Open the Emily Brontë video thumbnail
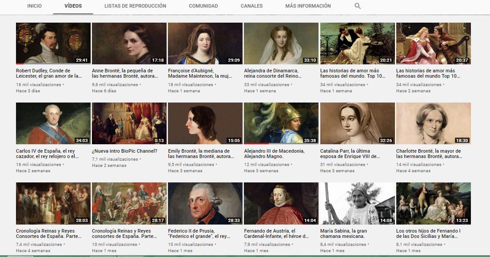490x257 pixels. [205, 123]
